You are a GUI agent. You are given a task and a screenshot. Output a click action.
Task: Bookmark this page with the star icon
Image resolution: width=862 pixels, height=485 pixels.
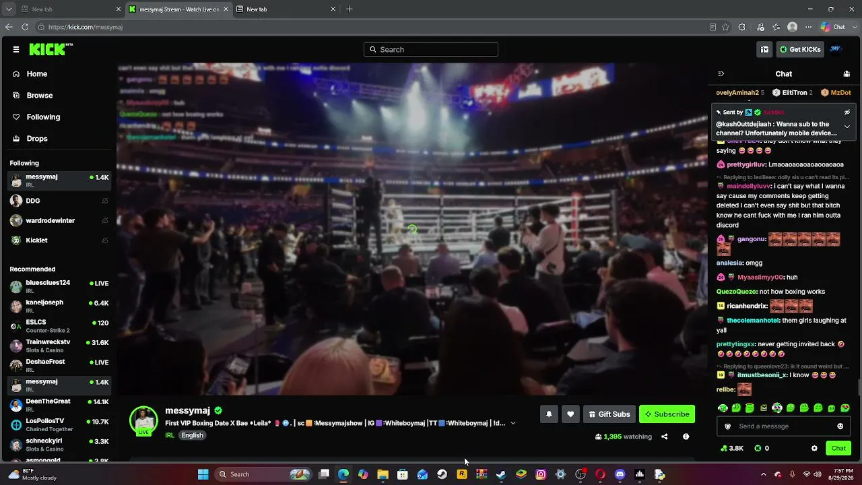[725, 27]
